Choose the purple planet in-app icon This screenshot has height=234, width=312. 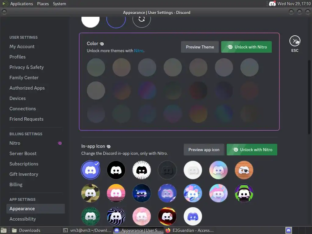(167, 193)
